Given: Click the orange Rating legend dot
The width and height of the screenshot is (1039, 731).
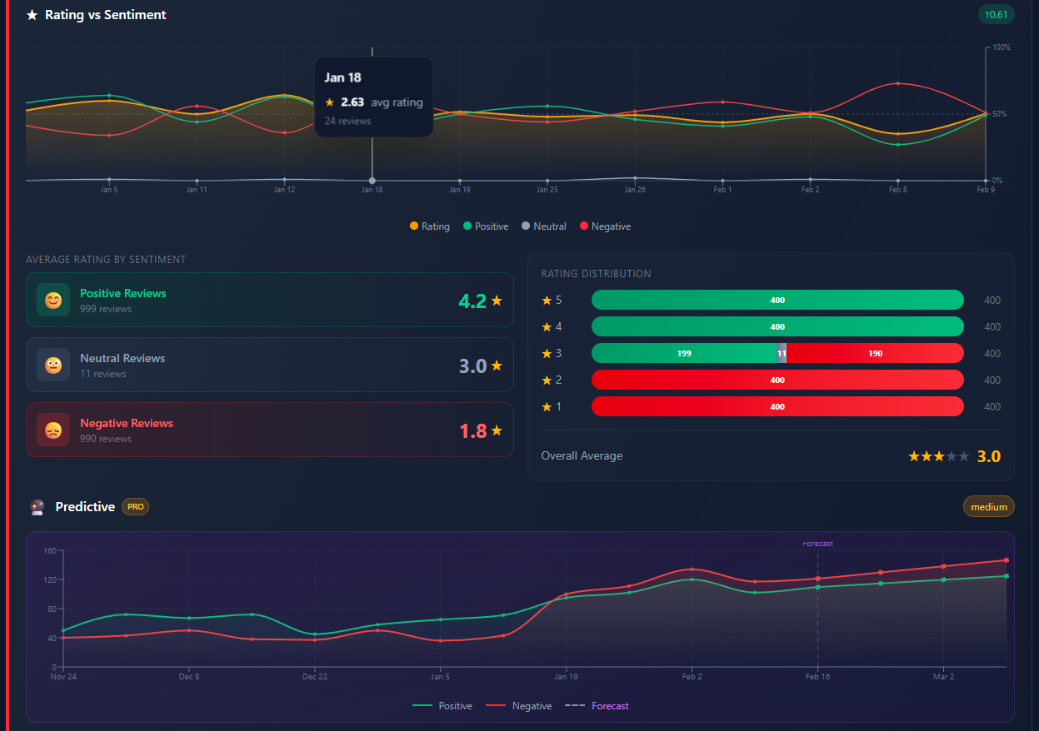Looking at the screenshot, I should (x=412, y=226).
